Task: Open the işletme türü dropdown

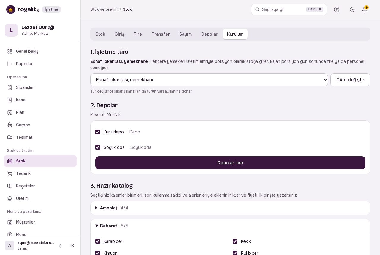Action: (209, 80)
